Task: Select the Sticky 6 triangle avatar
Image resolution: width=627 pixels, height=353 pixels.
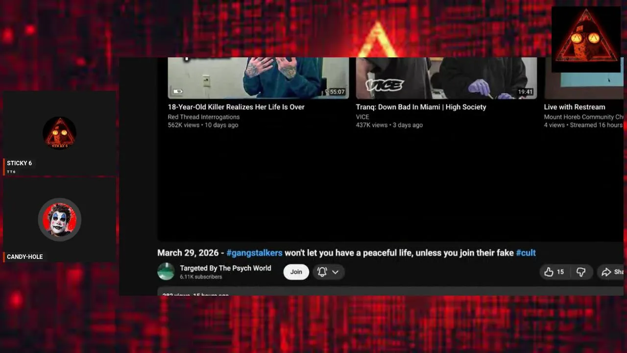Action: [59, 133]
